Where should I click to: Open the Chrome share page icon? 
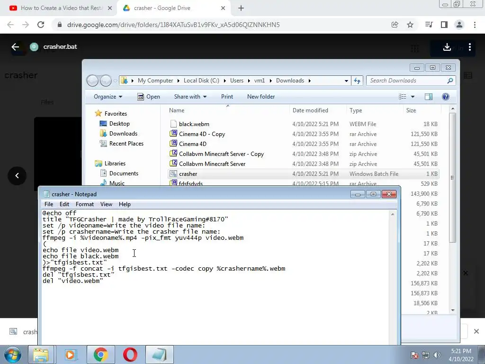(x=395, y=25)
